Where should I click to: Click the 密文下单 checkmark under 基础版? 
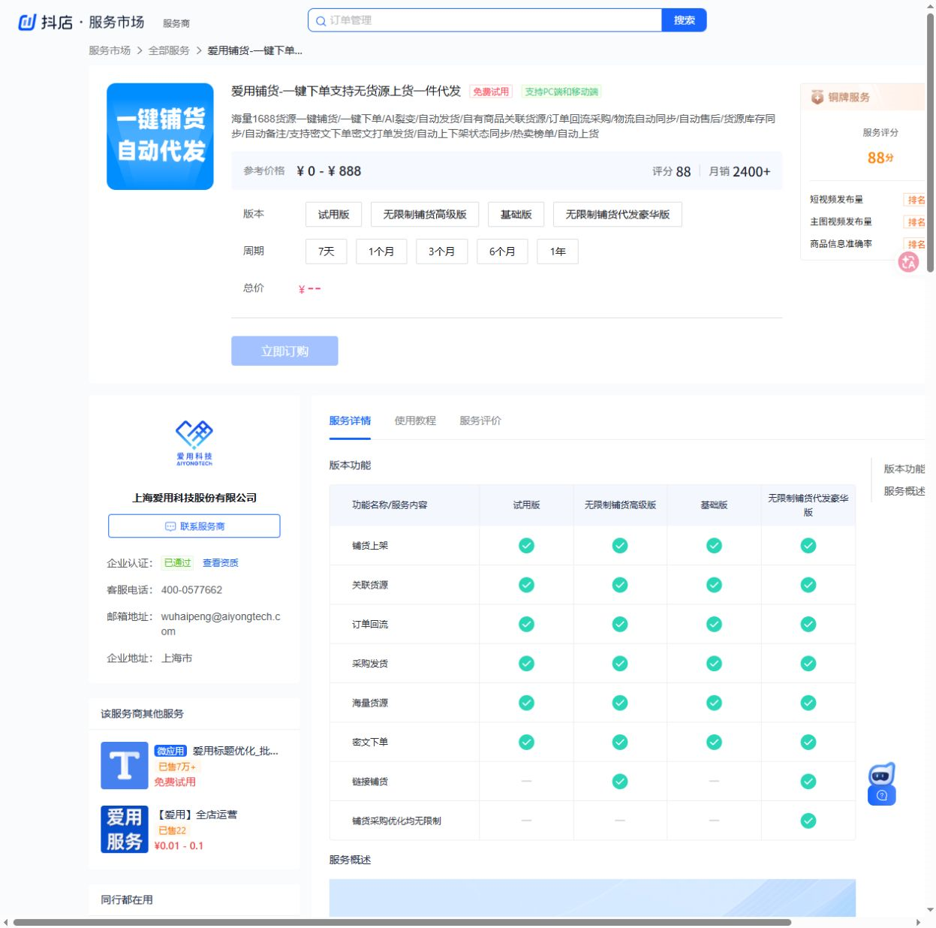714,742
